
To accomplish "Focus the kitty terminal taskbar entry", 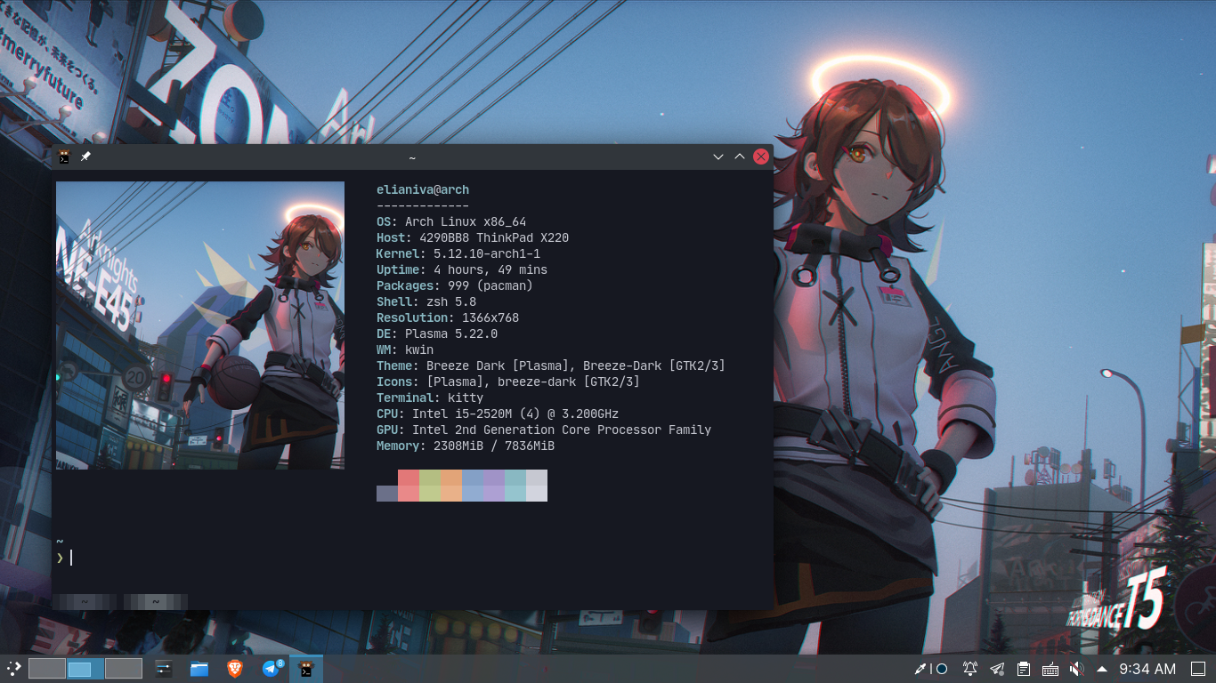I will click(x=305, y=669).
